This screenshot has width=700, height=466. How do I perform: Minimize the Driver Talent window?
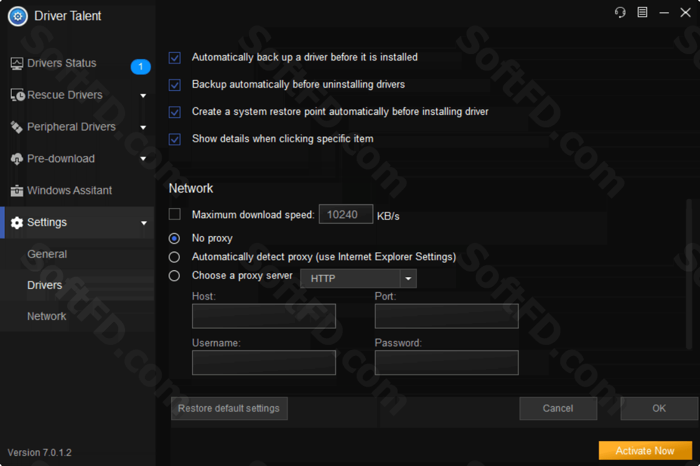pyautogui.click(x=665, y=12)
